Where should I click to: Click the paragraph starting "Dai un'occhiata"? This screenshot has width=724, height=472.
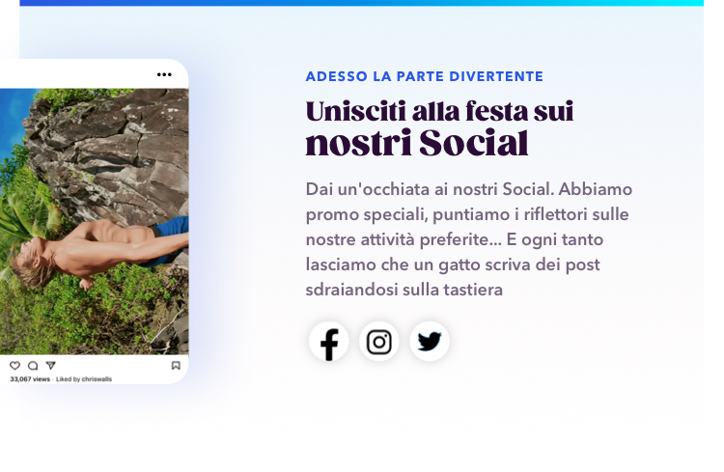click(468, 239)
